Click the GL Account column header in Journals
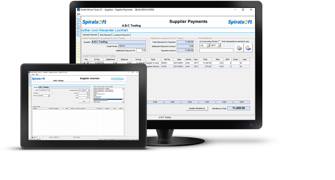Image resolution: width=335 pixels, height=180 pixels. pyautogui.click(x=87, y=108)
